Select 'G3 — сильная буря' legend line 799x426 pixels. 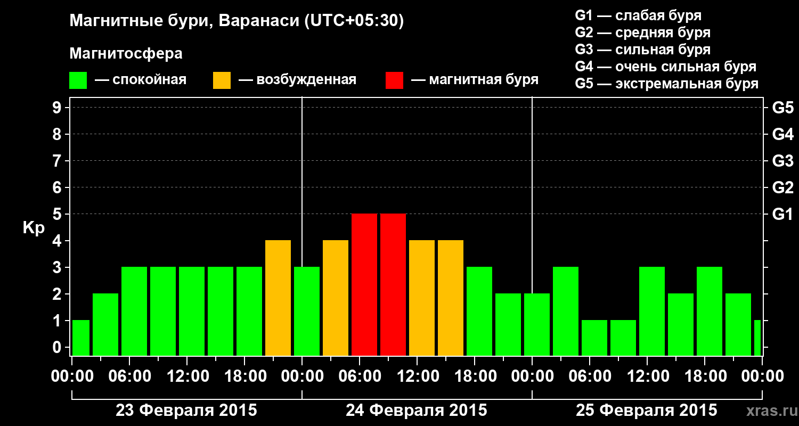pyautogui.click(x=642, y=50)
